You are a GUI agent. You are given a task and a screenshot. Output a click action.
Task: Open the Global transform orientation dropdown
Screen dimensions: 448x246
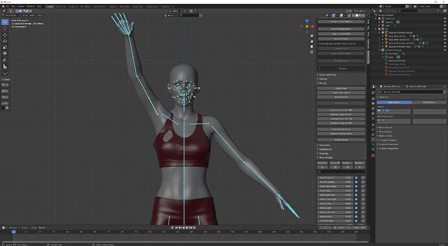[x=175, y=11]
